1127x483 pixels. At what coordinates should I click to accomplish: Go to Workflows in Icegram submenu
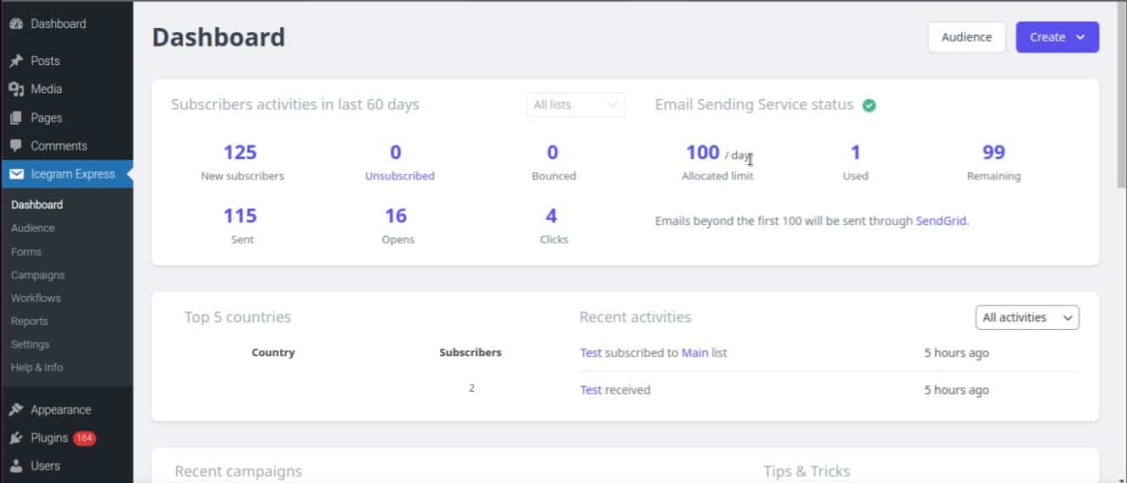click(x=36, y=298)
